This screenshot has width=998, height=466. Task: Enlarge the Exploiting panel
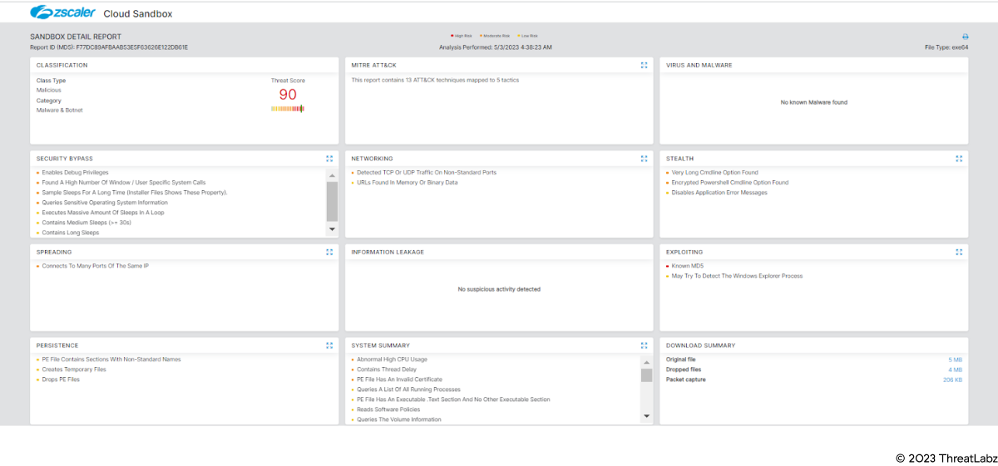(x=959, y=252)
